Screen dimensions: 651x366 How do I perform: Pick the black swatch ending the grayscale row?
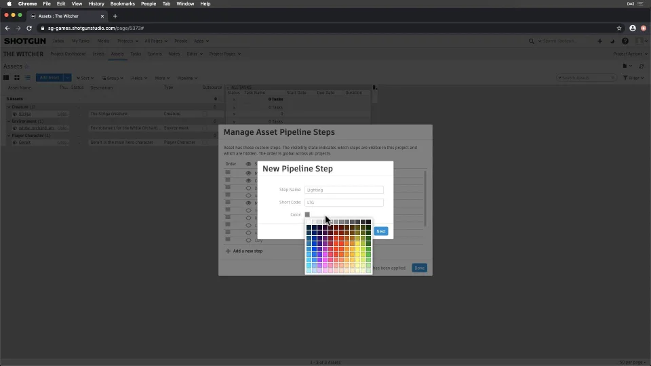click(x=368, y=222)
